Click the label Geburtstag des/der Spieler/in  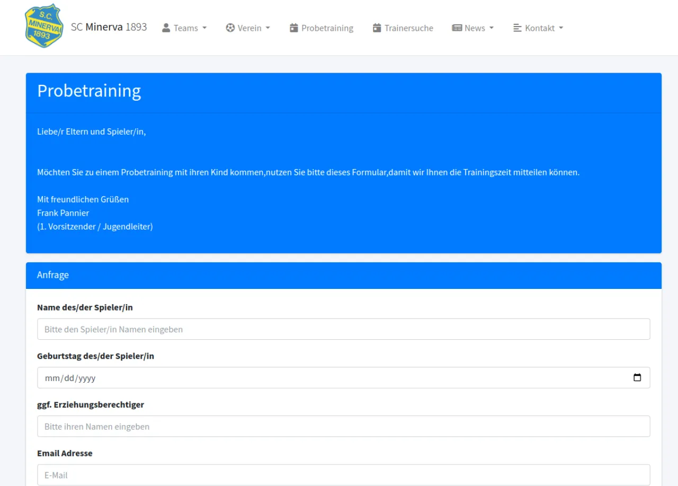pyautogui.click(x=95, y=356)
